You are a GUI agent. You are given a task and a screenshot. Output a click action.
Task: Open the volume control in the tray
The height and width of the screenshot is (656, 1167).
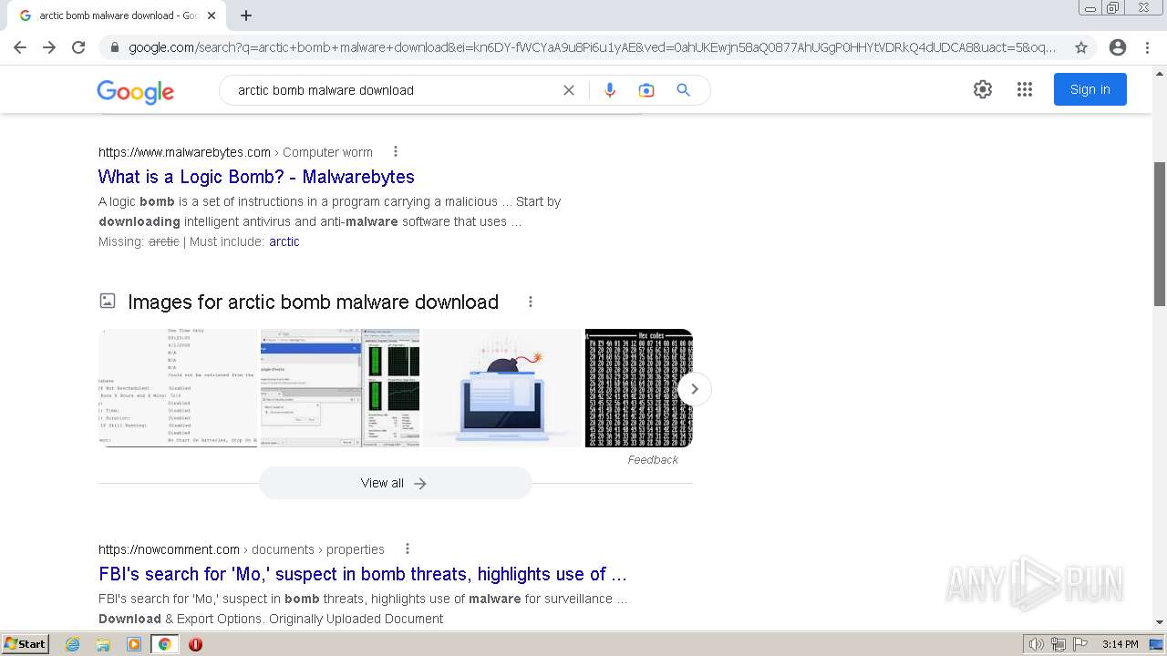click(1036, 644)
